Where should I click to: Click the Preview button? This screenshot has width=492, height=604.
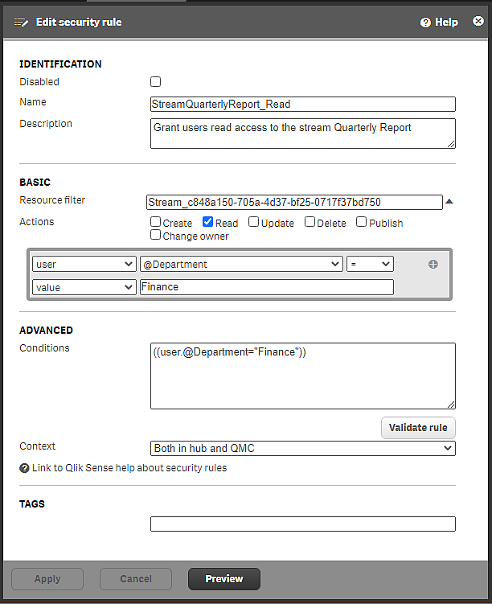click(x=224, y=578)
